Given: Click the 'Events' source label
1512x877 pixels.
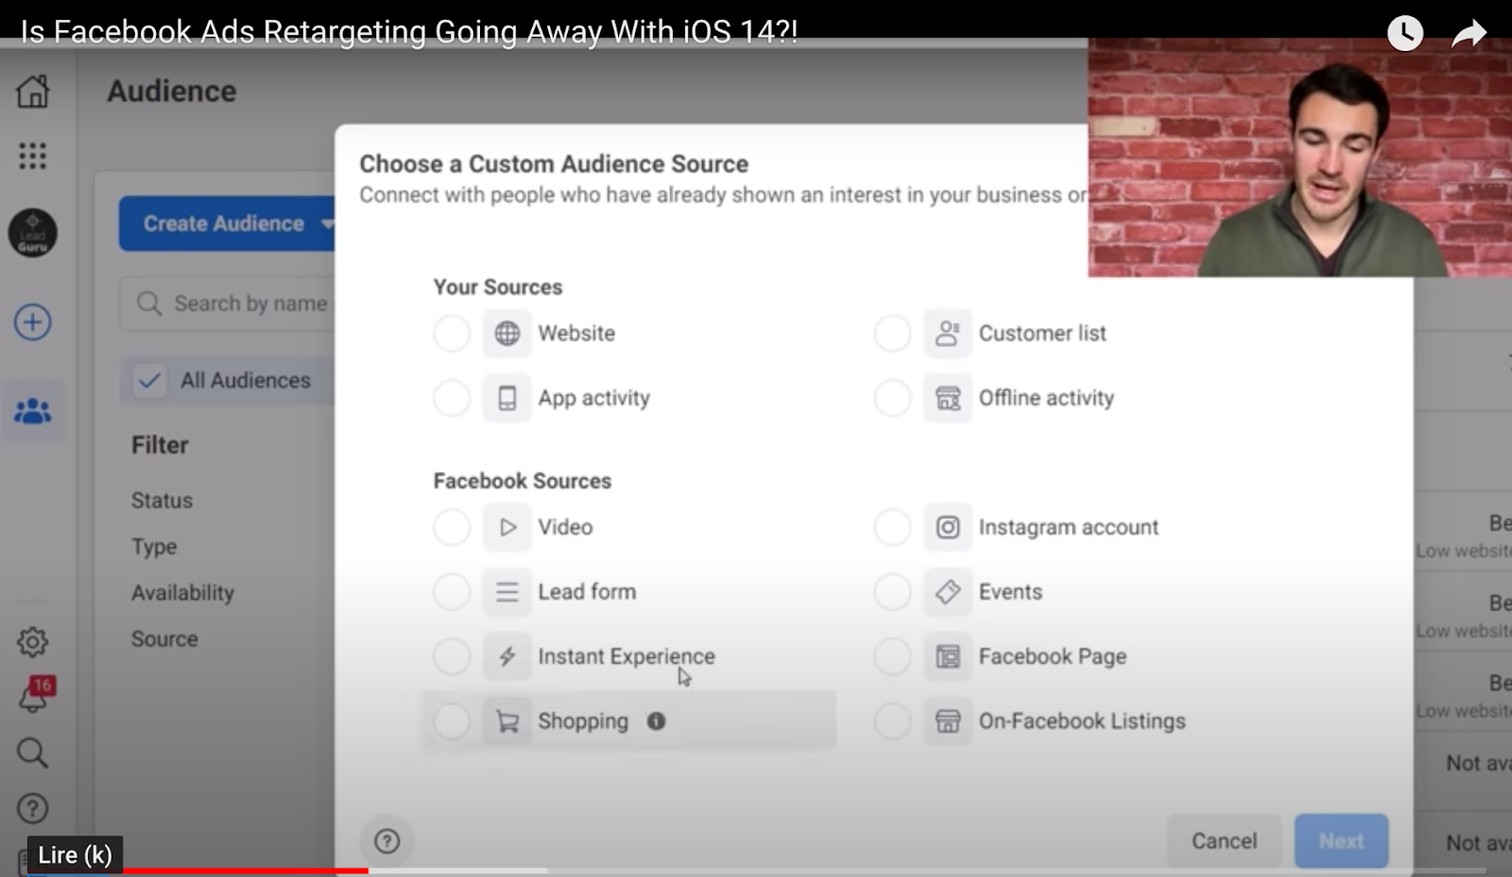Looking at the screenshot, I should point(1010,592).
